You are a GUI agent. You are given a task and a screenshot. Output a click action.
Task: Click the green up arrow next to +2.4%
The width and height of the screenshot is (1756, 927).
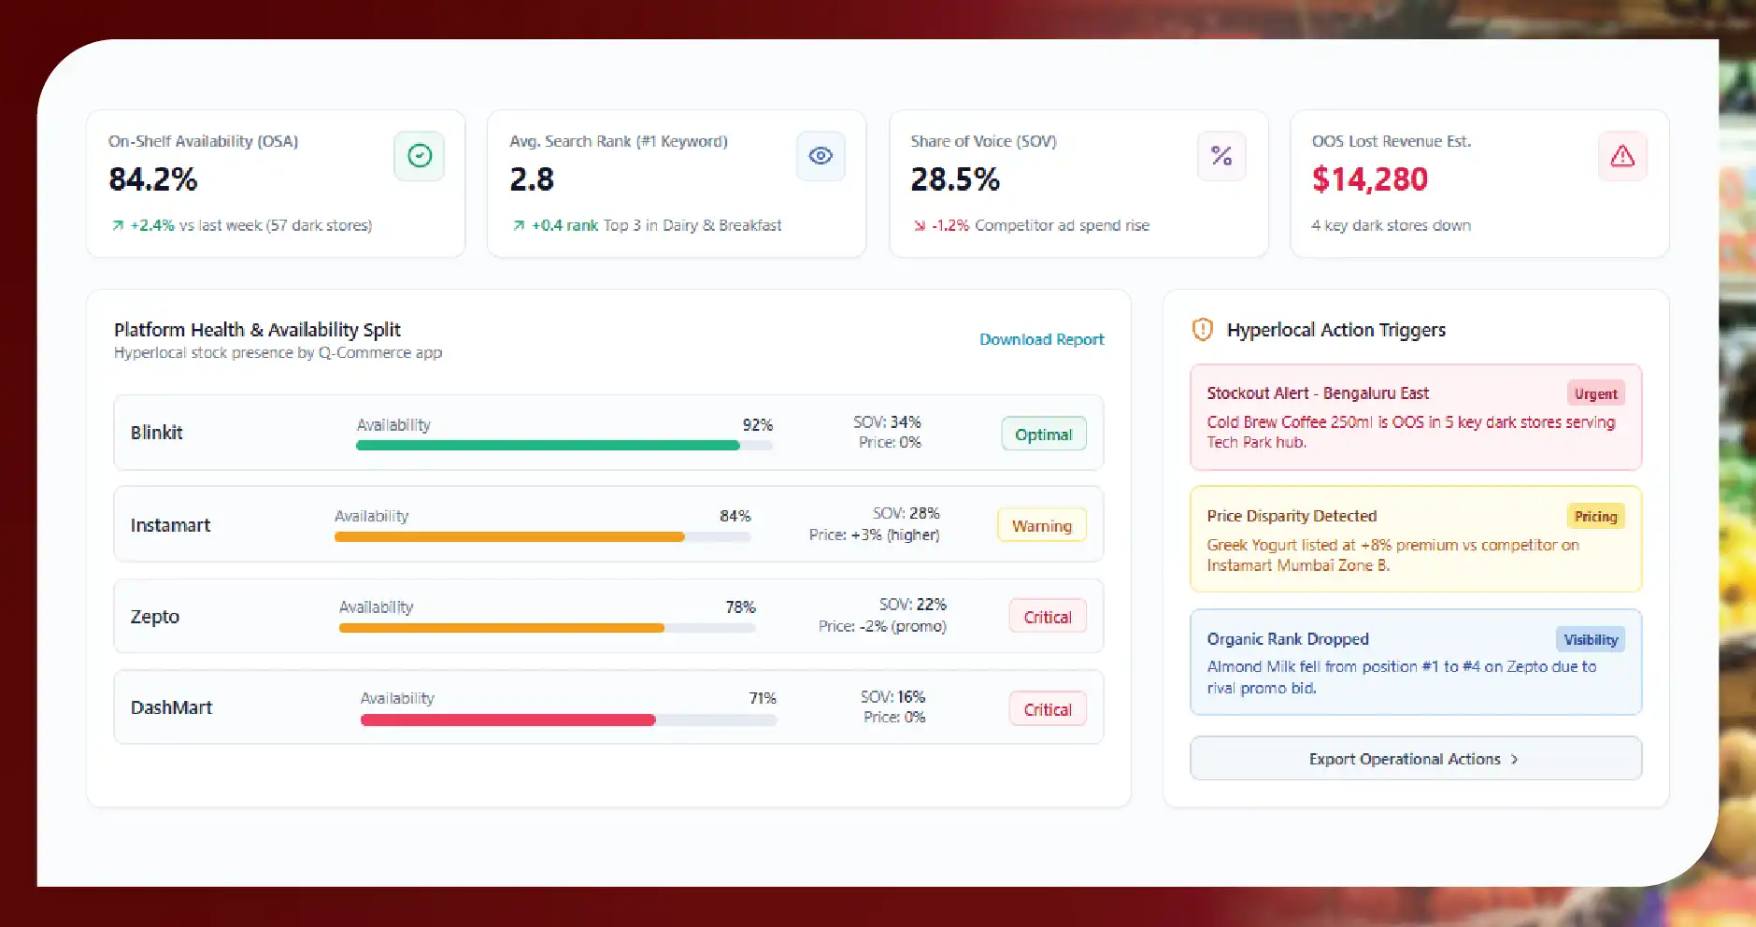(118, 225)
